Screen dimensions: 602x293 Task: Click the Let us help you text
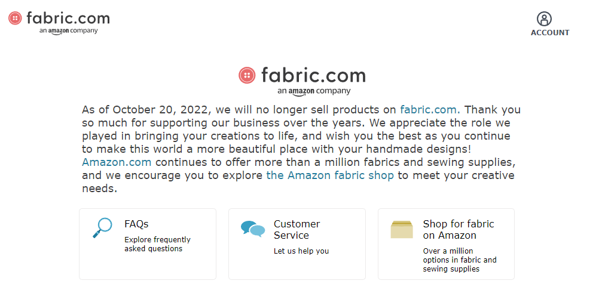coord(301,251)
